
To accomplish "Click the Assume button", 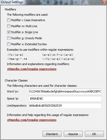I will click(x=73, y=134).
